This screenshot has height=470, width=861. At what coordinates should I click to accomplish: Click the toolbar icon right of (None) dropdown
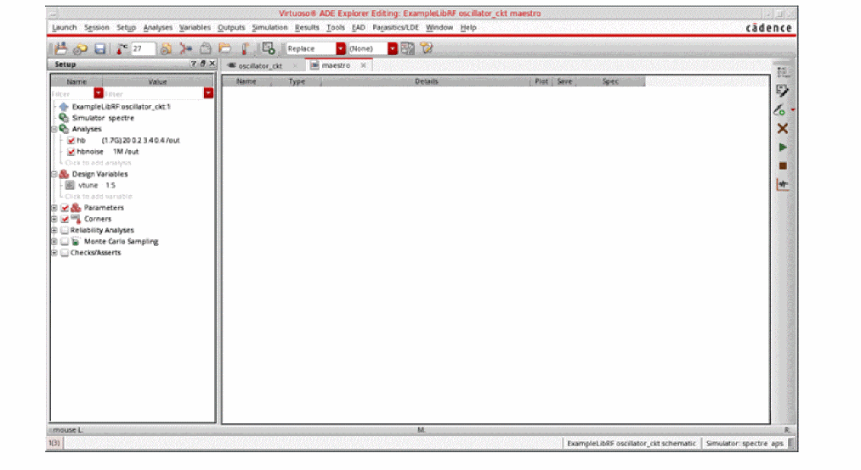(x=407, y=48)
